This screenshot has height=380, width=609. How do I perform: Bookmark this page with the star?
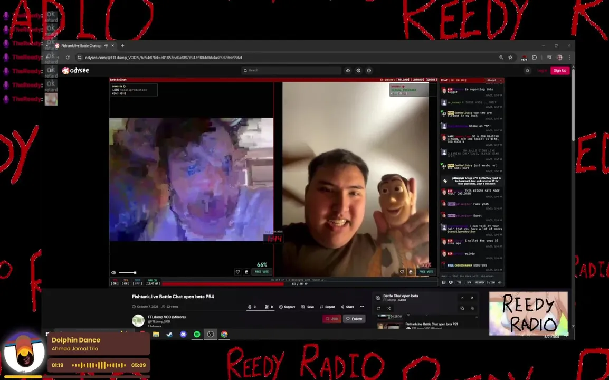[510, 58]
